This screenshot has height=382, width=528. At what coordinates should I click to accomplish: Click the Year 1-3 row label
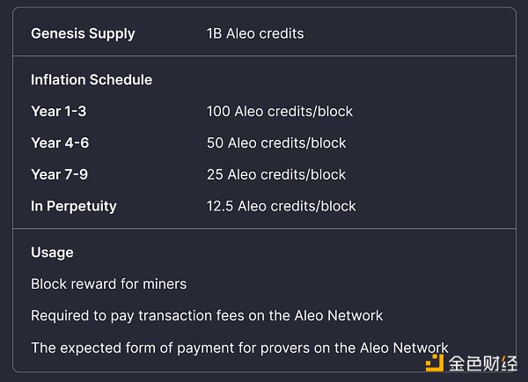59,111
